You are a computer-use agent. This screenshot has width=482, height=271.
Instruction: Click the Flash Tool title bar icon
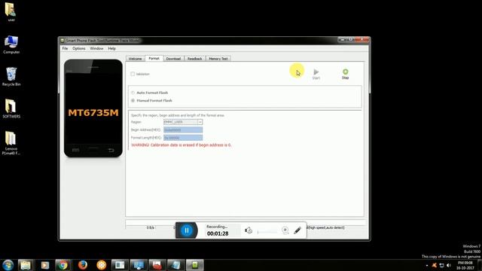pyautogui.click(x=63, y=41)
